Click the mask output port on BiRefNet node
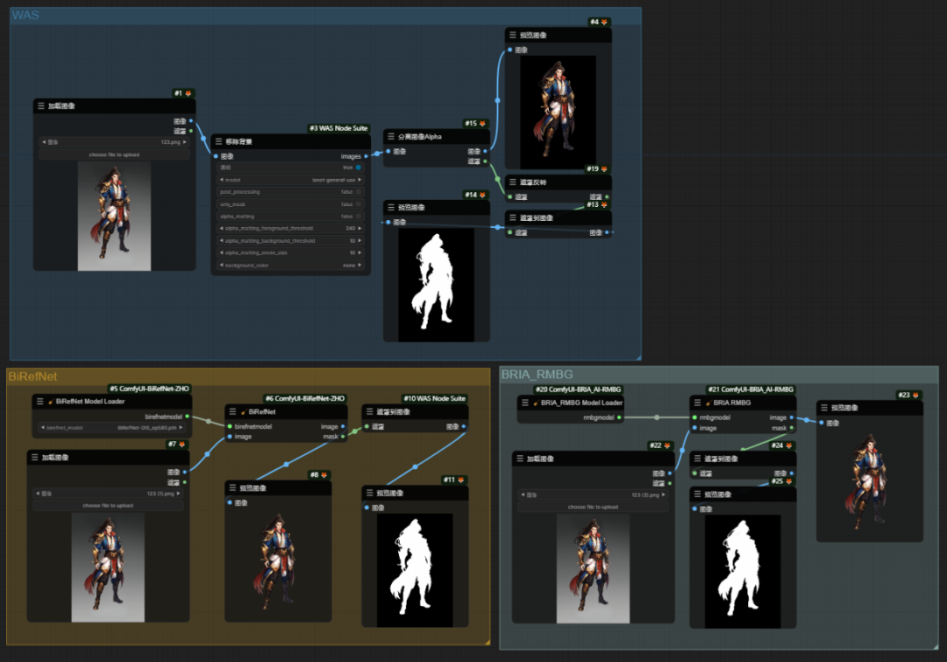The height and width of the screenshot is (662, 947). (343, 436)
